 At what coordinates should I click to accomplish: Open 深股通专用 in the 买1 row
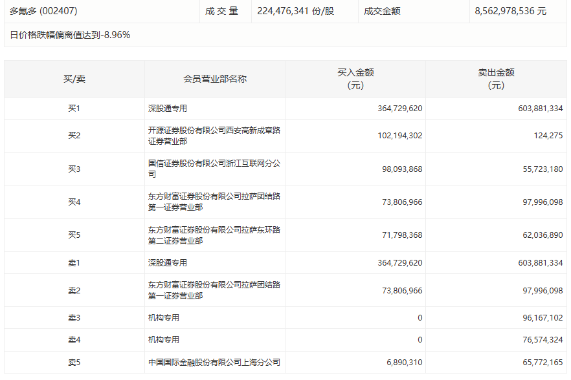click(168, 109)
